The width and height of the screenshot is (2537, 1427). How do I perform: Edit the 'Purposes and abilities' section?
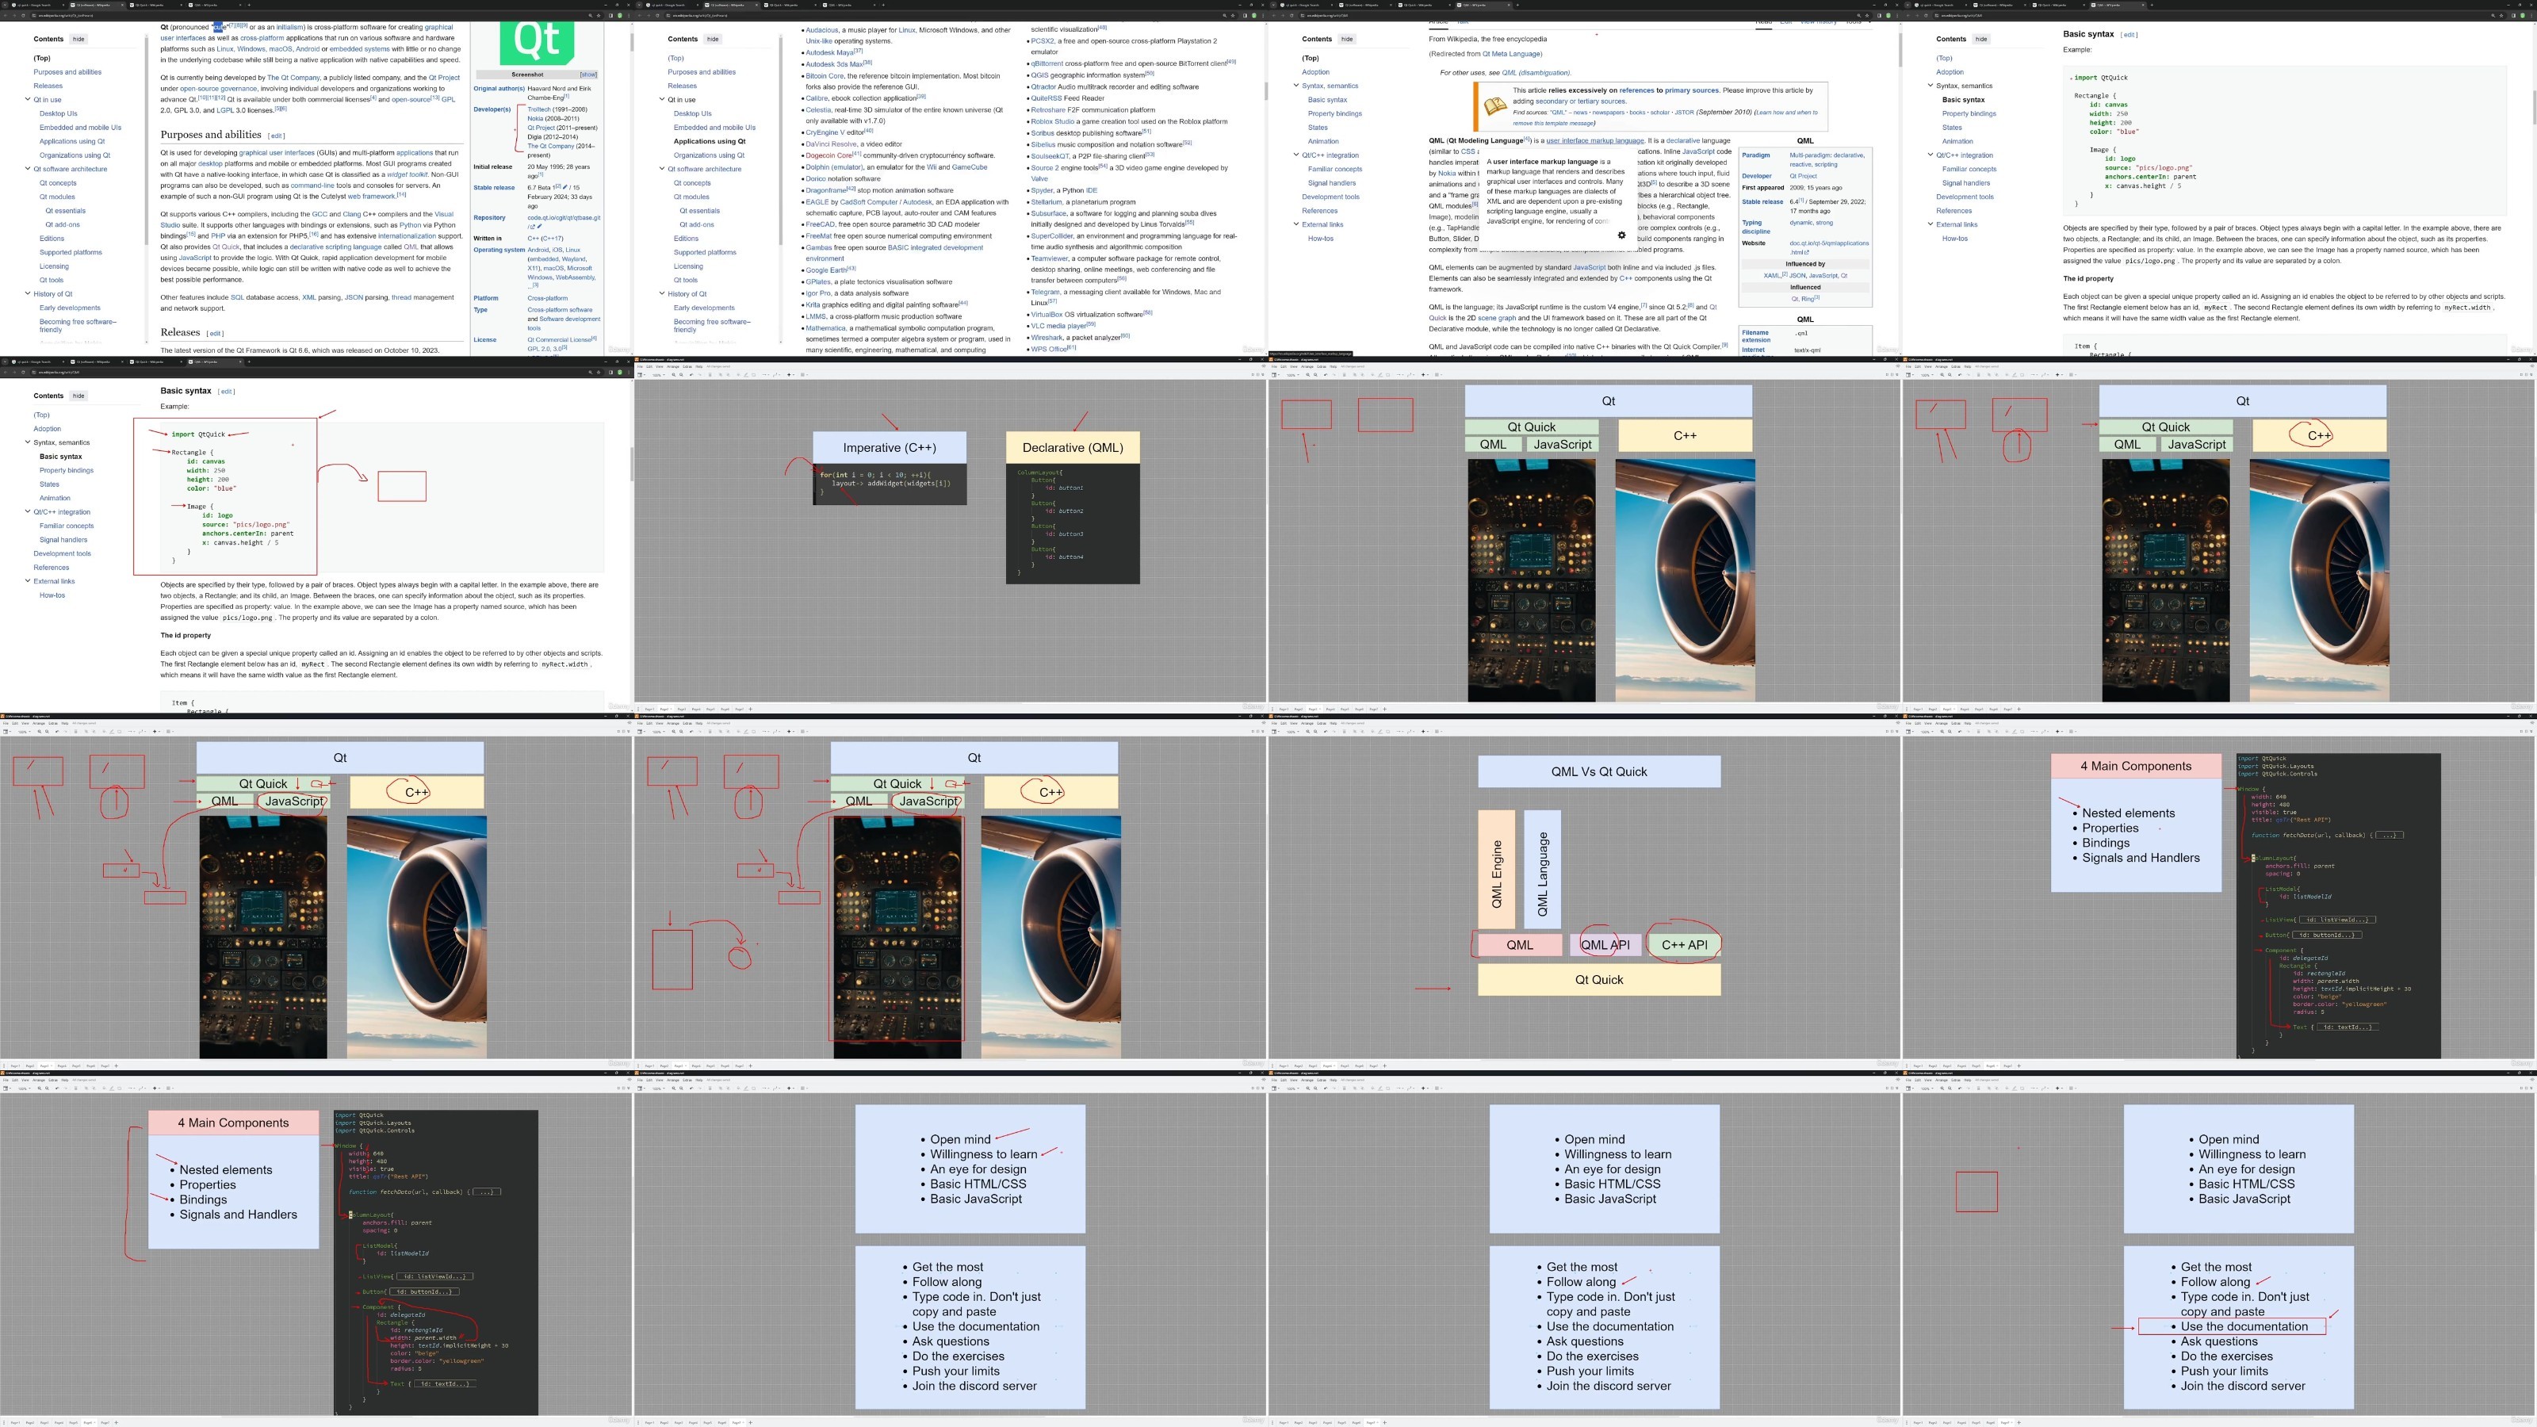click(x=277, y=136)
